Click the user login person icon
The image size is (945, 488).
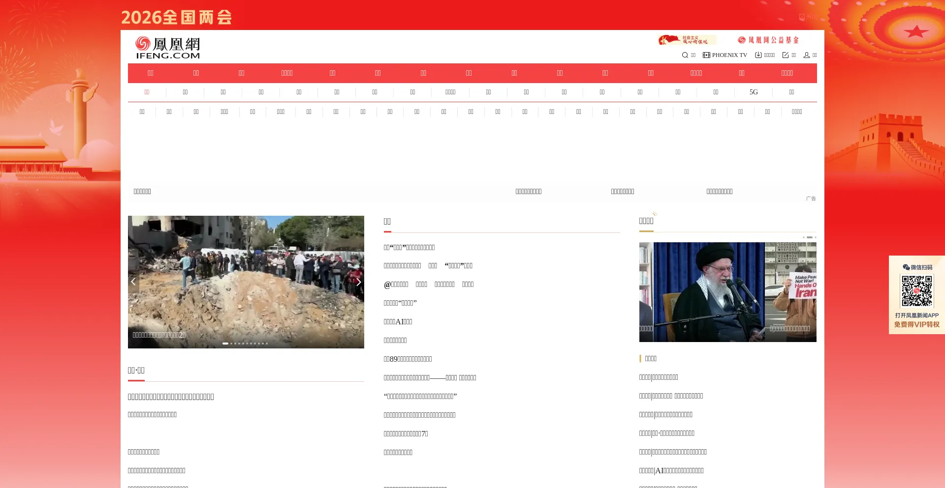807,55
